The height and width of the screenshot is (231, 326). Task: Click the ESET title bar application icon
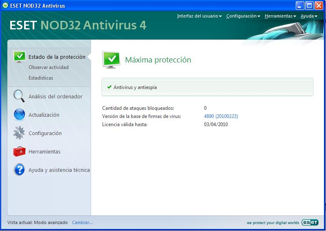tap(5, 6)
